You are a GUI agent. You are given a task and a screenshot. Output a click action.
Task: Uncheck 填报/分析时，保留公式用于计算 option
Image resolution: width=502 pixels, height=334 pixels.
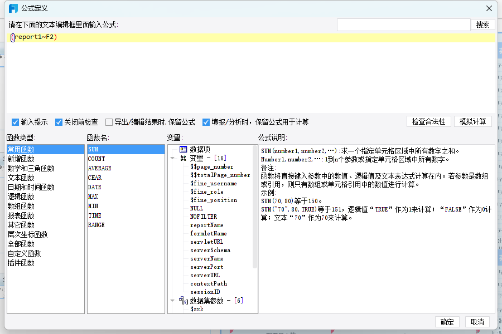(x=206, y=122)
